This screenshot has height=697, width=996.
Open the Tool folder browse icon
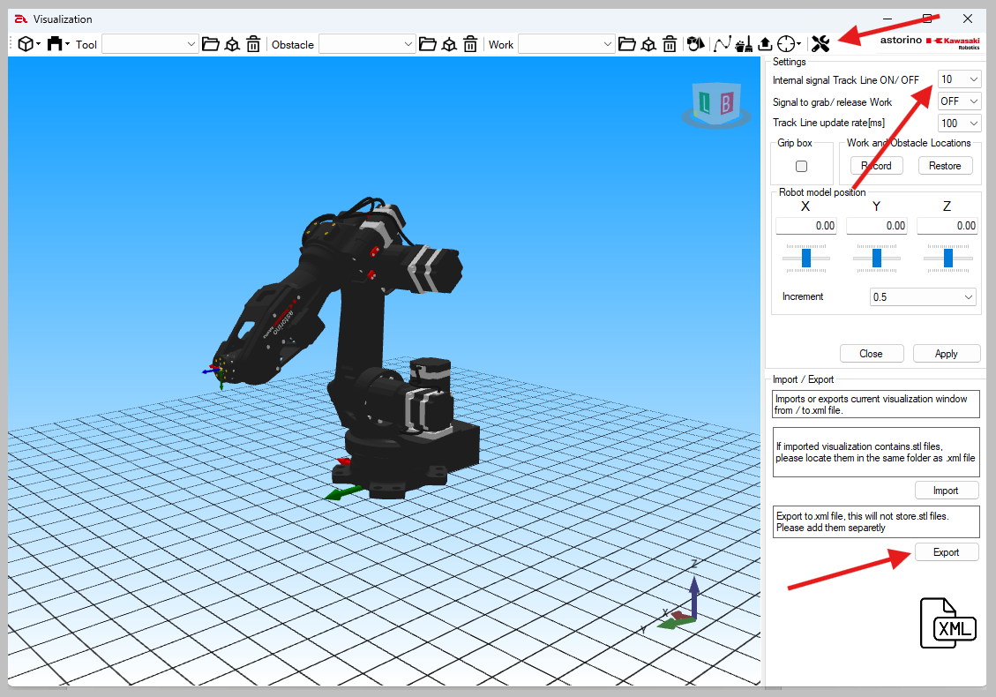211,44
